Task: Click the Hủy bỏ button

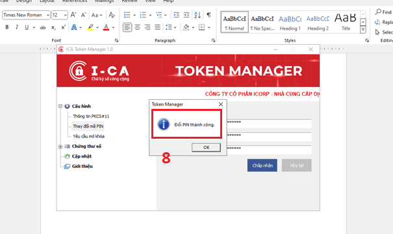Action: click(296, 165)
